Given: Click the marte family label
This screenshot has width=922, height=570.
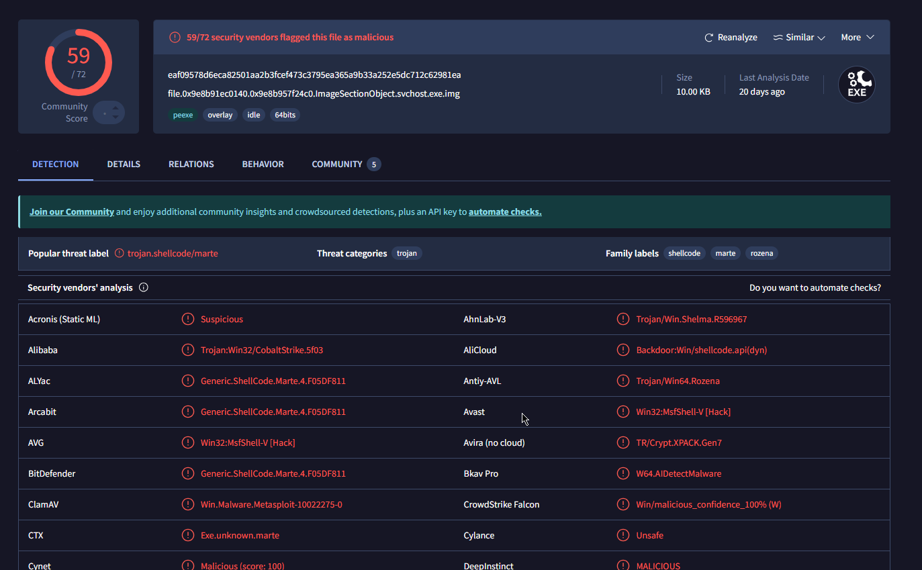Looking at the screenshot, I should pyautogui.click(x=725, y=254).
